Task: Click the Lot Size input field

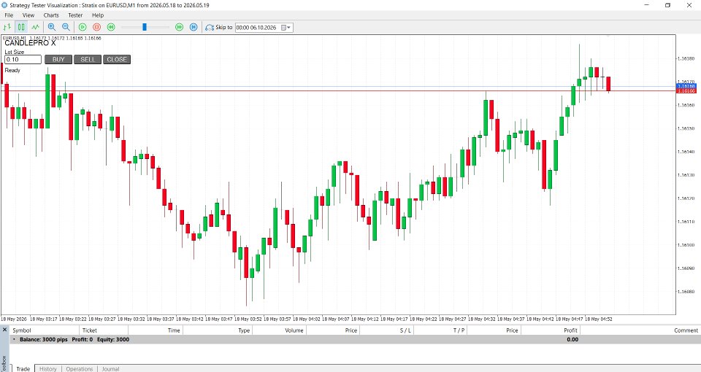Action: [23, 59]
